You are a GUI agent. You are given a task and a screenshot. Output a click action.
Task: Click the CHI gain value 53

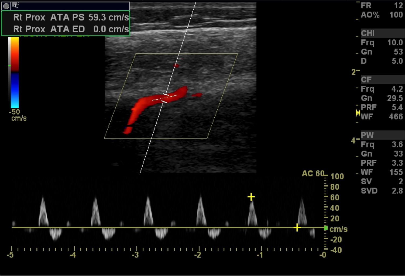398,52
